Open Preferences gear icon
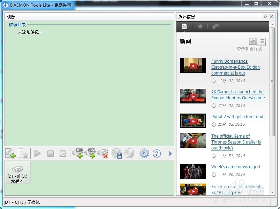This screenshot has height=209, width=280. (144, 153)
